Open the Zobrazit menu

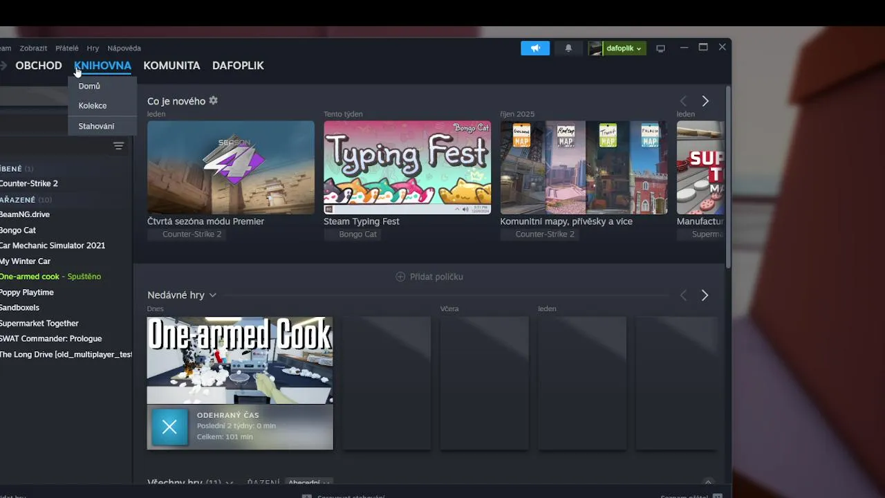coord(33,48)
